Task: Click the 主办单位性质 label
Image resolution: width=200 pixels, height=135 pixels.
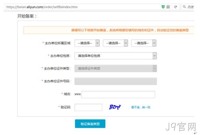Action: pyautogui.click(x=60, y=56)
